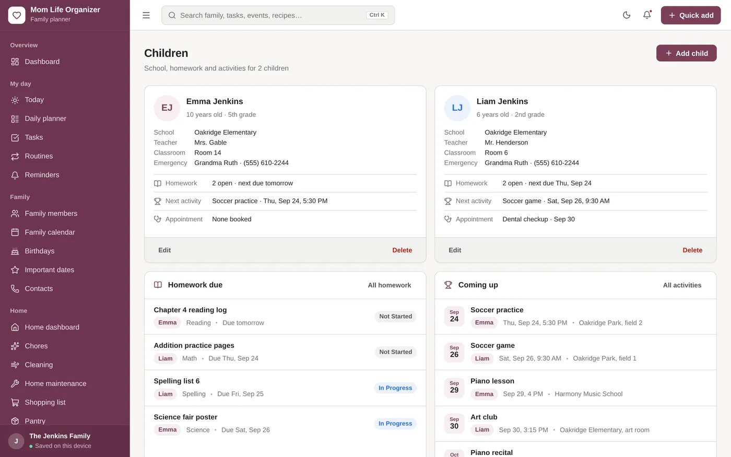Click the Cleaning icon in sidebar
Screen dimensions: 731x457
click(x=15, y=365)
